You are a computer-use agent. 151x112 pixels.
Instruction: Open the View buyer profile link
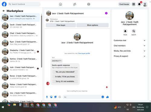[84, 53]
